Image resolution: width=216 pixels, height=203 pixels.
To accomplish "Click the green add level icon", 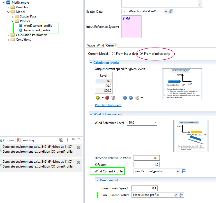I will coord(98,98).
